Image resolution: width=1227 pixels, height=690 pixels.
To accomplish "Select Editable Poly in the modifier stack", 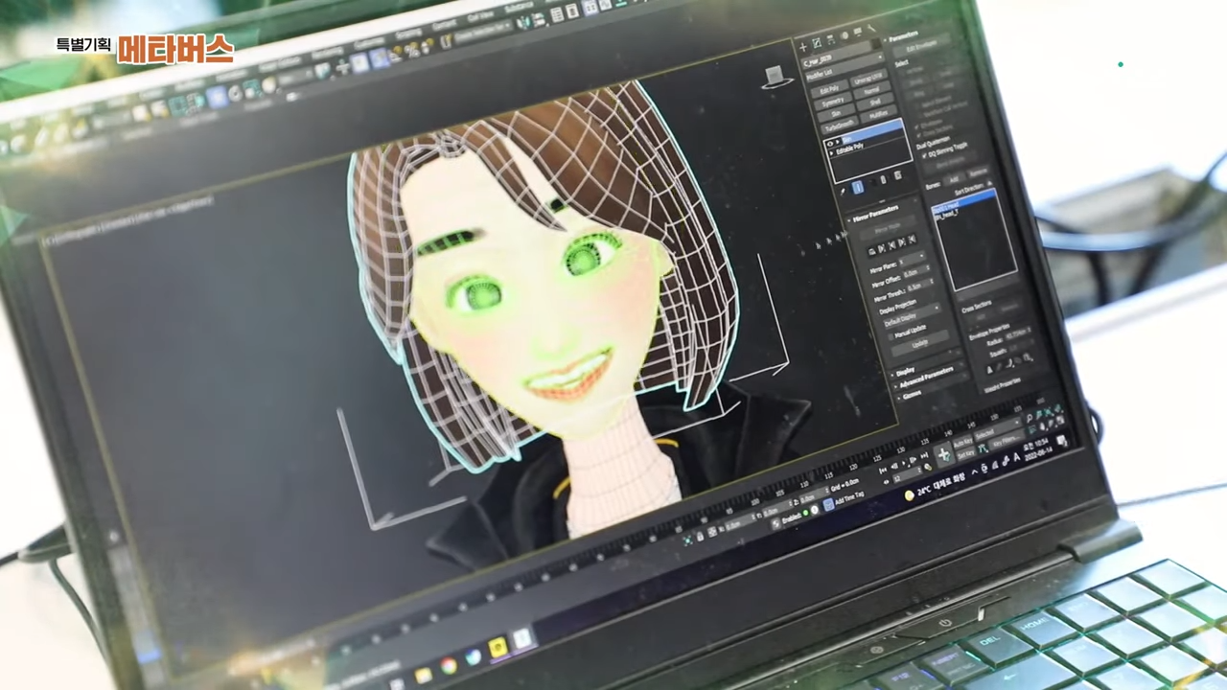I will point(850,148).
